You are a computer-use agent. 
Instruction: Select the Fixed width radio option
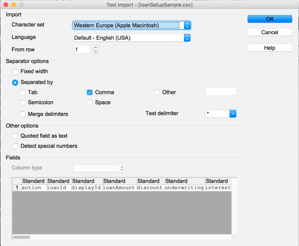(15, 72)
